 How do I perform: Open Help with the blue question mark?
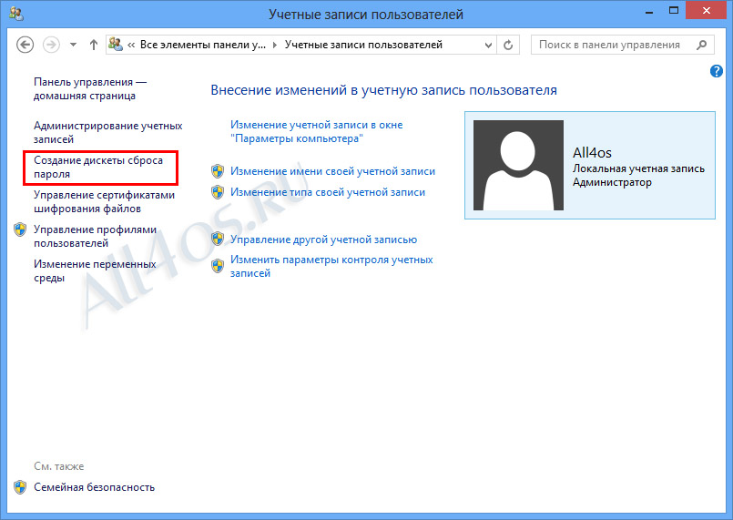click(717, 71)
